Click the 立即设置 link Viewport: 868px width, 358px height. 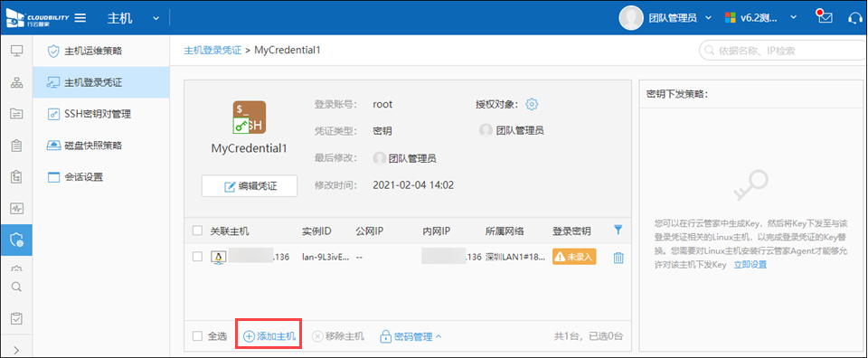coord(750,265)
